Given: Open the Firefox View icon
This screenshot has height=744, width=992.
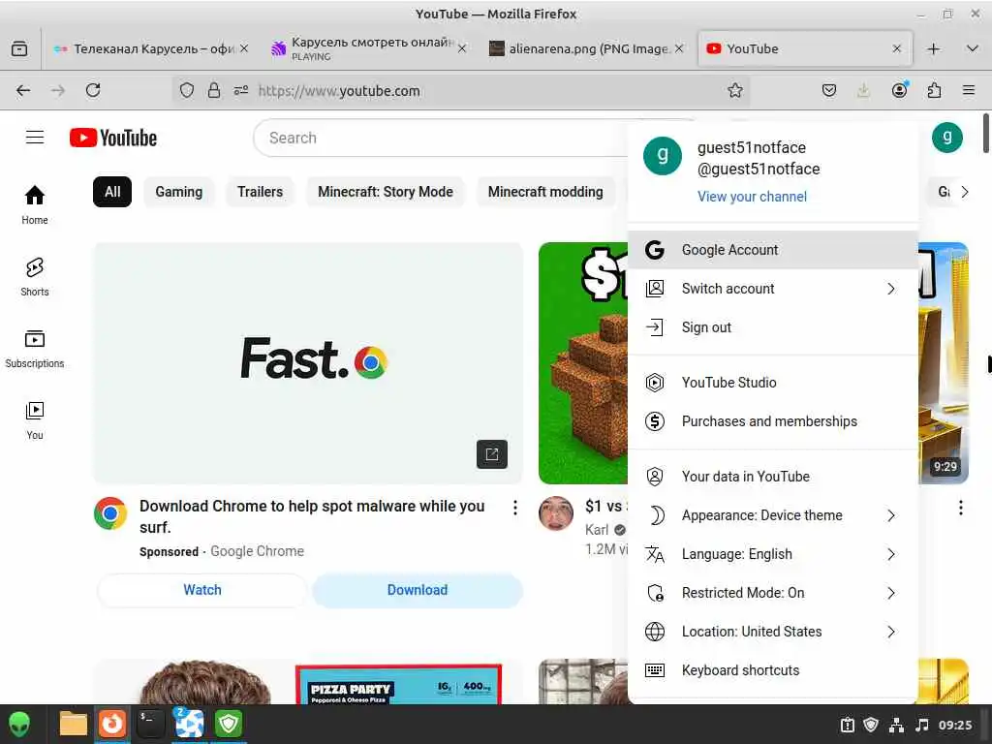Looking at the screenshot, I should click(x=19, y=48).
